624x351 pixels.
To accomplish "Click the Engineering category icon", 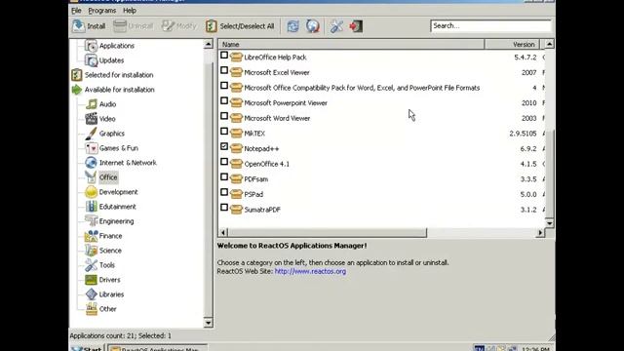I will tap(92, 221).
